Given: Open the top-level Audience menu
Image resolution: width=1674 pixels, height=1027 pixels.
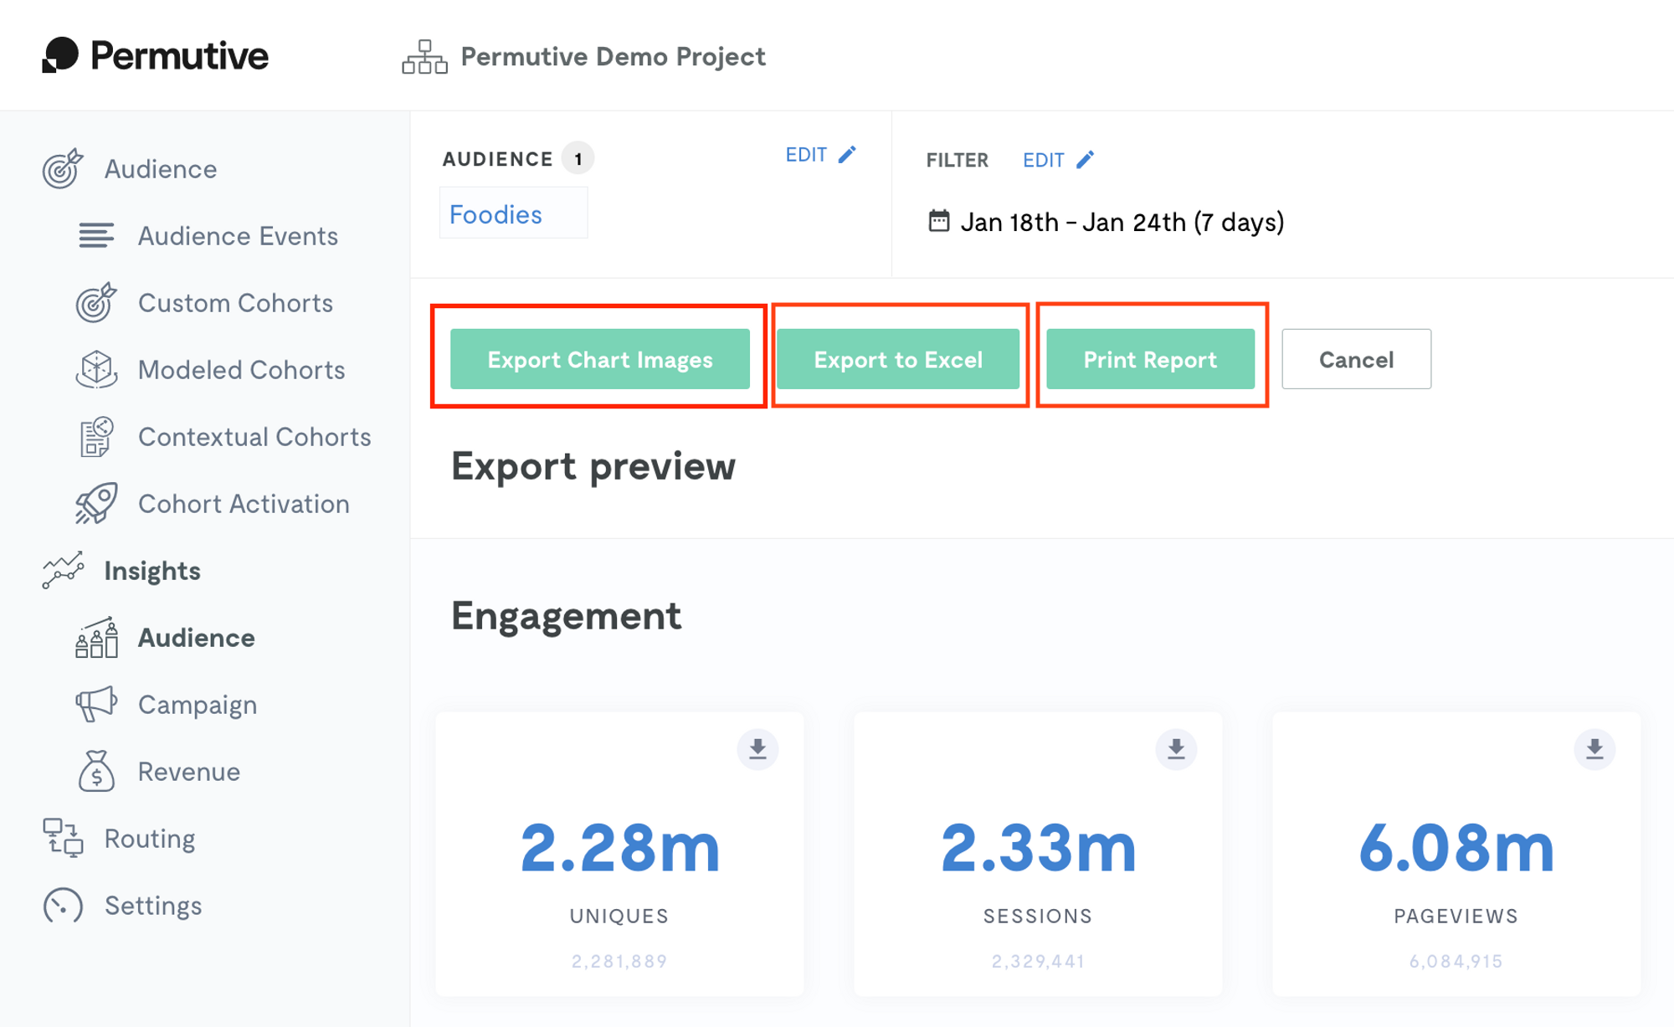Looking at the screenshot, I should [161, 169].
